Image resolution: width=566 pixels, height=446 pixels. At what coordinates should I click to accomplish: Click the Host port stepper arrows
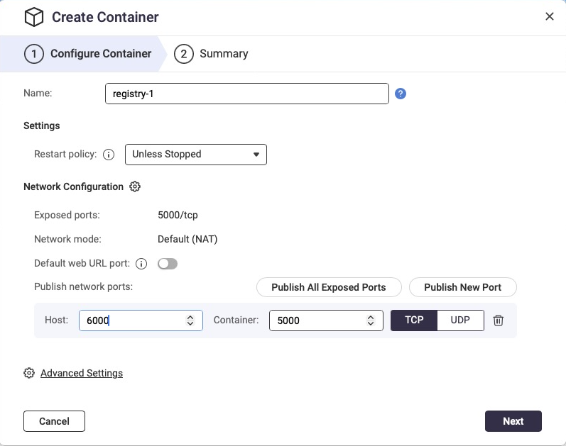click(190, 320)
